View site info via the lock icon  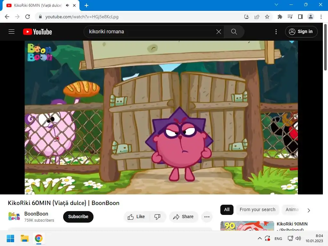[41, 17]
